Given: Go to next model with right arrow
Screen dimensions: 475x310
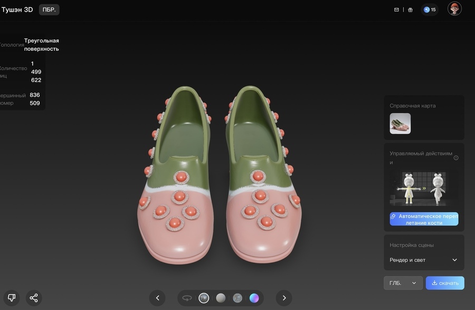Looking at the screenshot, I should pyautogui.click(x=284, y=298).
